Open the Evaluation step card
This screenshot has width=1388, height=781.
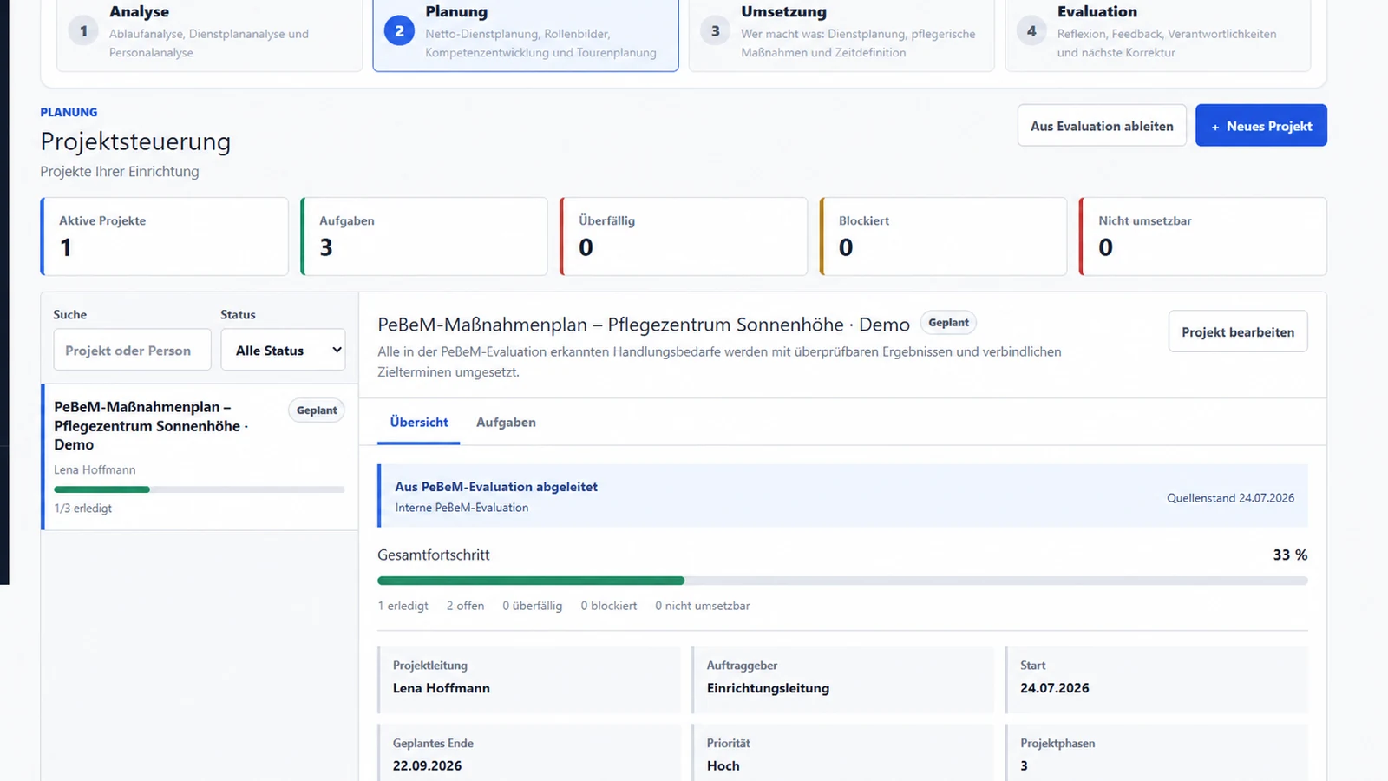tap(1157, 35)
